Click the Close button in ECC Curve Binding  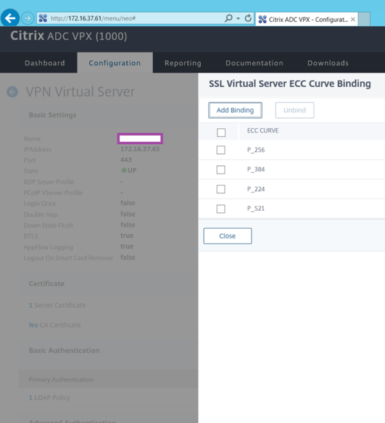click(x=228, y=236)
